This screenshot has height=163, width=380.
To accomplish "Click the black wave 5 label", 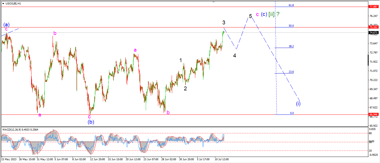I will 250,16.
